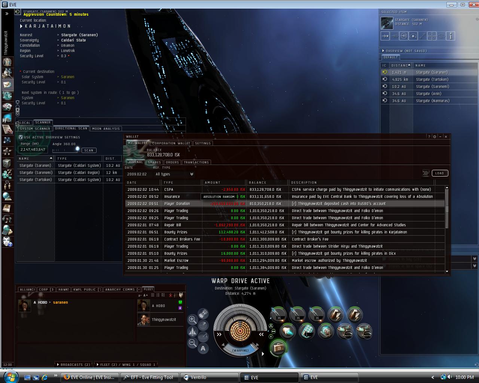Click the wallet journal fast-forward arrows icon
Viewport: 479px width, 383px height.
click(x=426, y=173)
